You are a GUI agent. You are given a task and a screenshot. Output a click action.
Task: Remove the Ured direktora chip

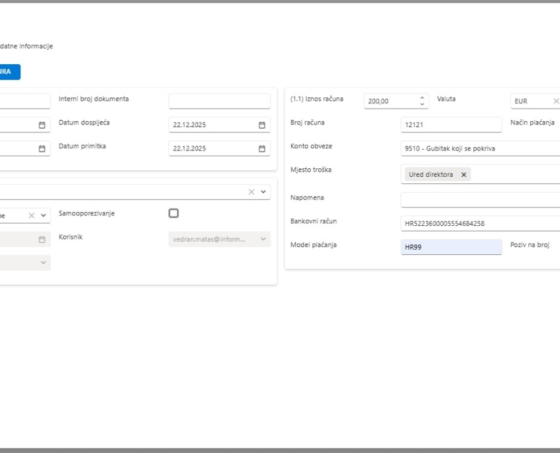pyautogui.click(x=463, y=175)
